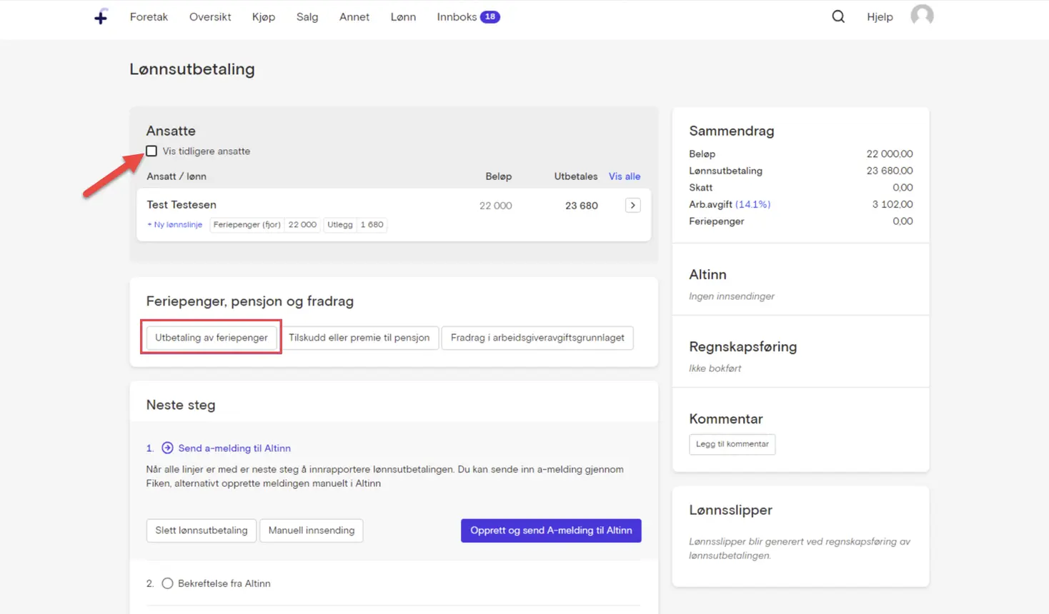Open search with the magnifier icon
Viewport: 1049px width, 614px height.
coord(838,16)
